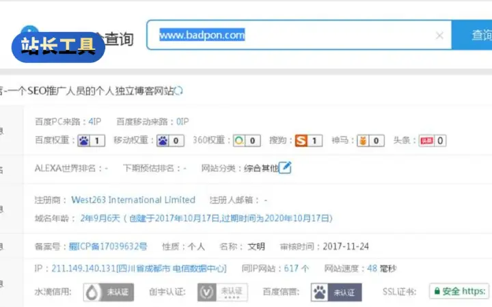This screenshot has height=307, width=492.
Task: Click the www.badpon.com domain input field
Action: coord(299,35)
